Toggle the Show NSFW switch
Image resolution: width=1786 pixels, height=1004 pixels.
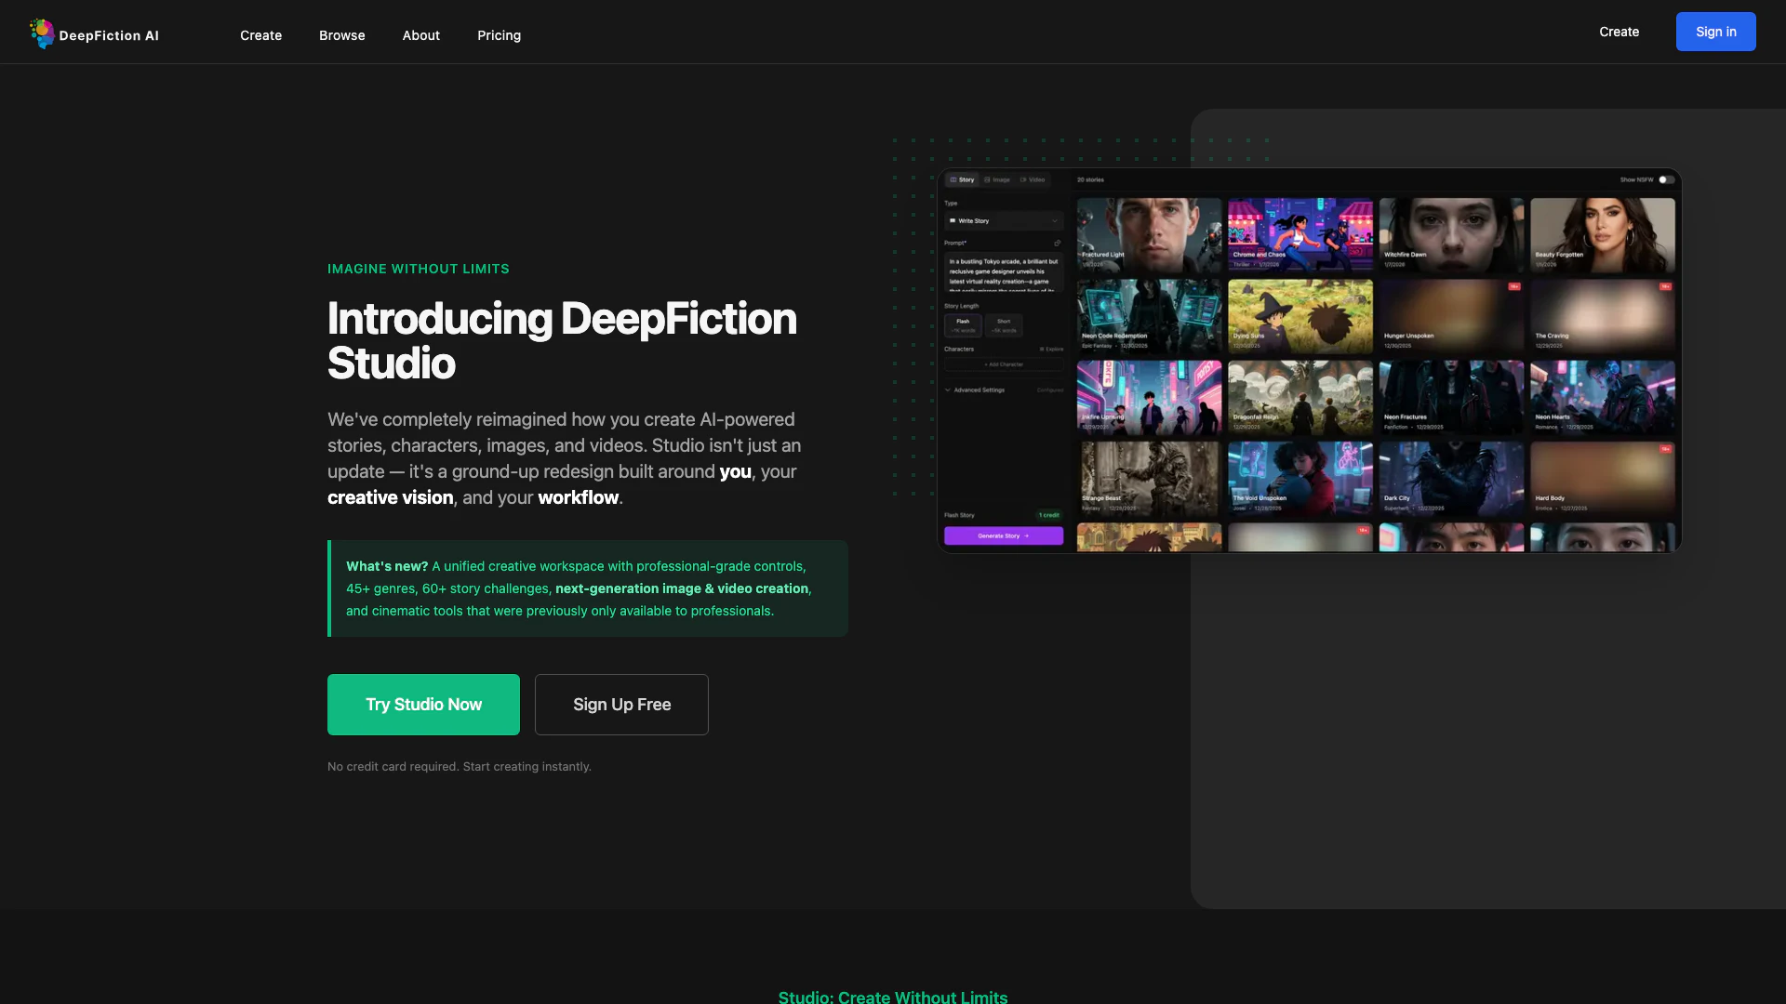(1665, 180)
